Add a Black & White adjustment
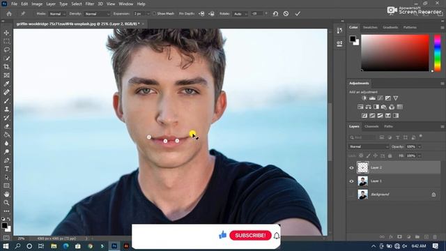 (x=376, y=107)
